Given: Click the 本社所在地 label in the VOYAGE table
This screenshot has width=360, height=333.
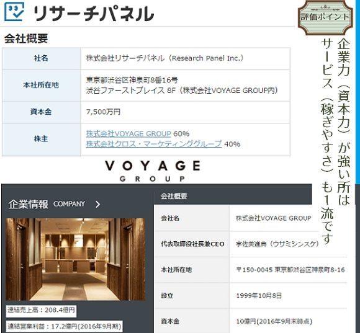Looking at the screenshot, I should [176, 270].
